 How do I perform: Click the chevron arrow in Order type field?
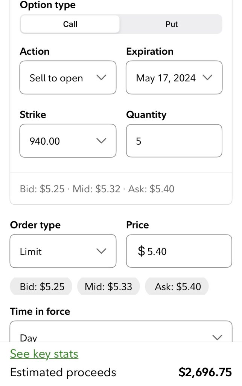tap(101, 251)
